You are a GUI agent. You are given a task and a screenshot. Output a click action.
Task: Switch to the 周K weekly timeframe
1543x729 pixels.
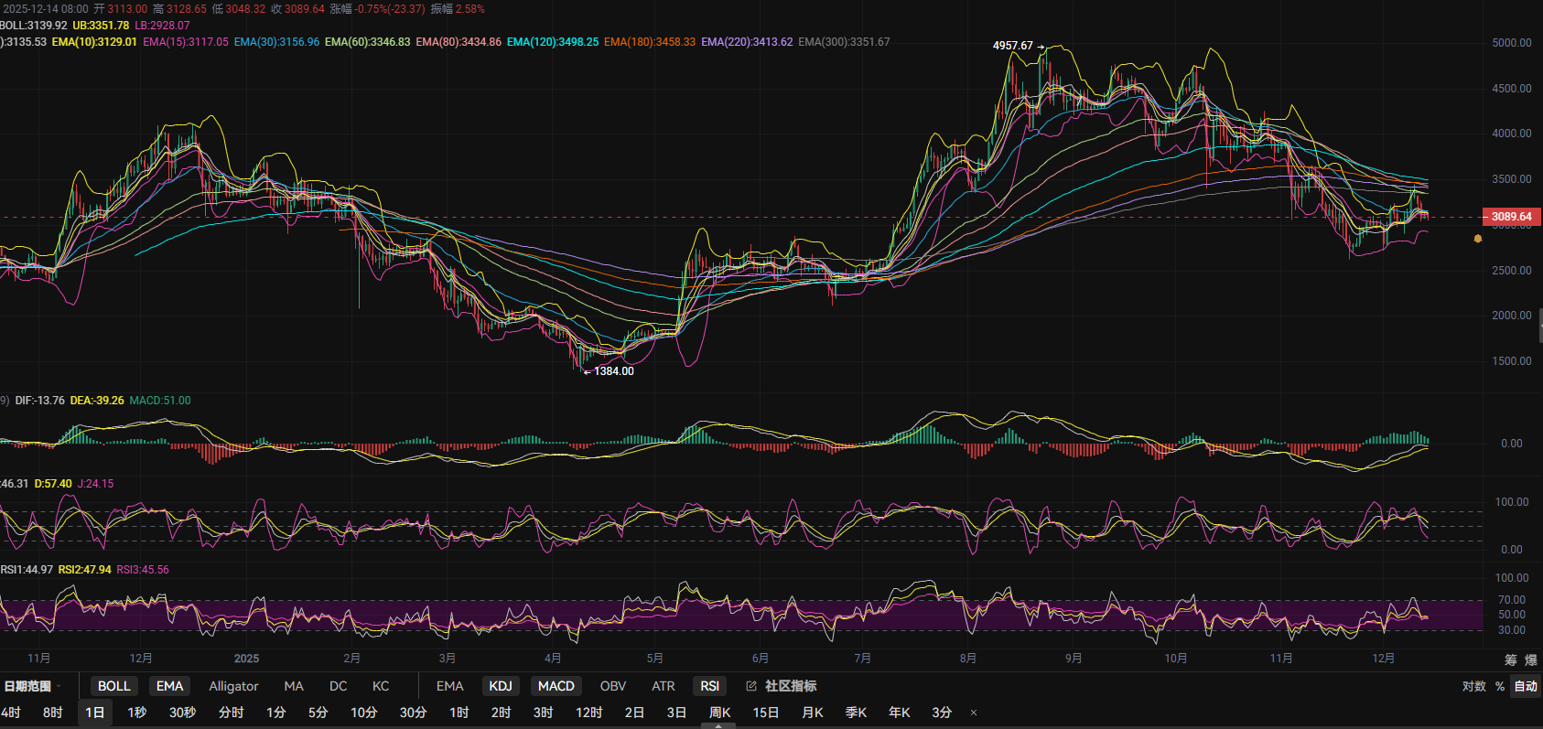(x=719, y=713)
